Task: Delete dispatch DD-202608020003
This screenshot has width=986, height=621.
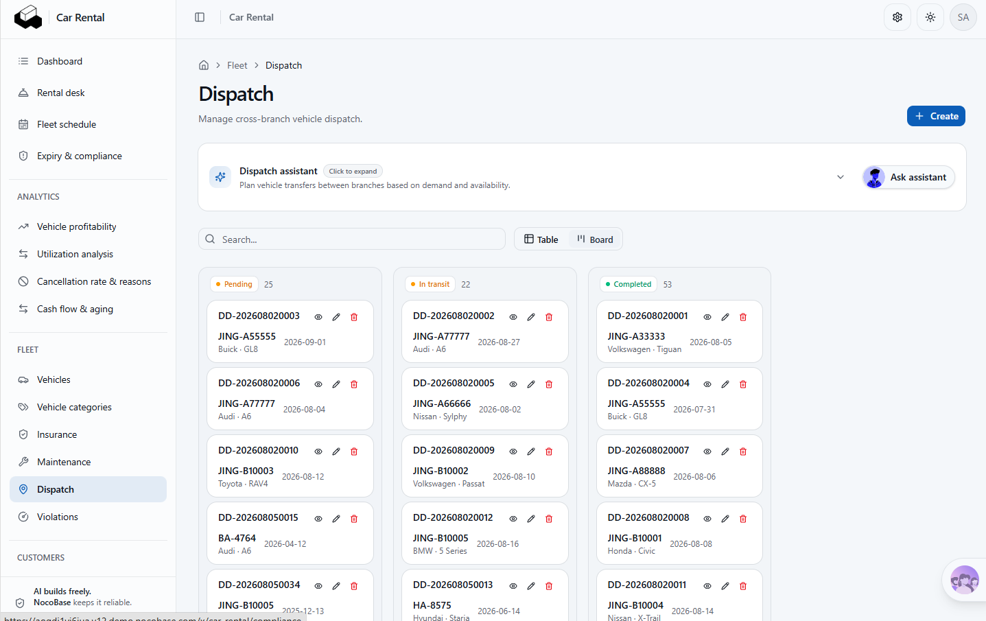Action: click(x=354, y=317)
